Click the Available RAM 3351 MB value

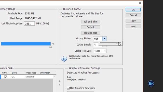coord(30,14)
